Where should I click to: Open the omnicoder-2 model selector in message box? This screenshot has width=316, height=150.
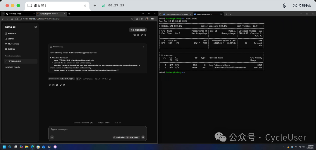pyautogui.click(x=126, y=137)
